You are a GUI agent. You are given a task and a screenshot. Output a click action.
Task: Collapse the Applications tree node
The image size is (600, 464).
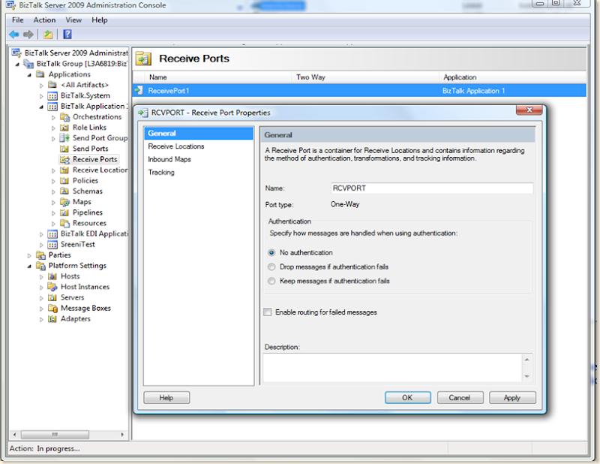[x=29, y=75]
